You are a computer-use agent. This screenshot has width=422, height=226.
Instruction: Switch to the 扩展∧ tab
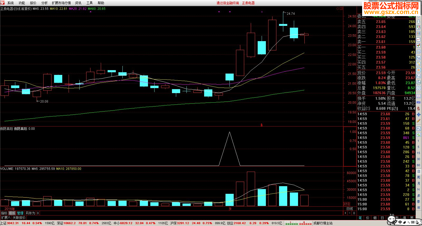(x=6, y=218)
